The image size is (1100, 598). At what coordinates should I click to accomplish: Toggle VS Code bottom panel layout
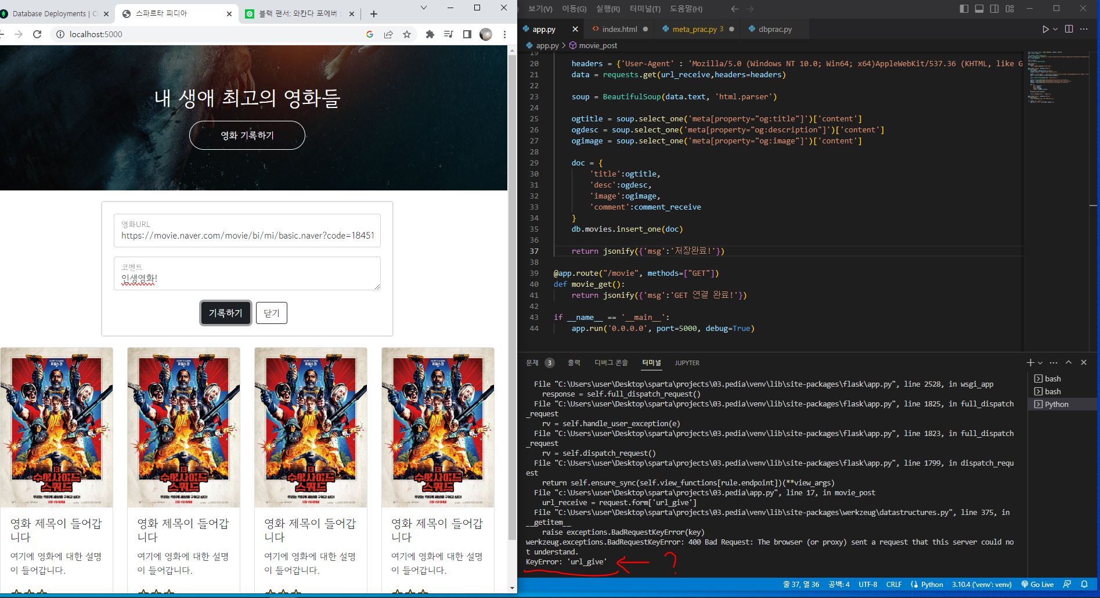coord(979,9)
